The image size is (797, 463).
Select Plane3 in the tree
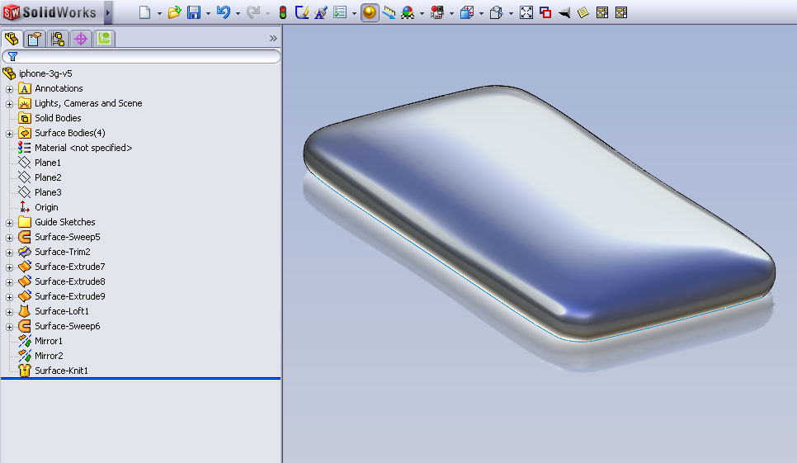[x=48, y=192]
